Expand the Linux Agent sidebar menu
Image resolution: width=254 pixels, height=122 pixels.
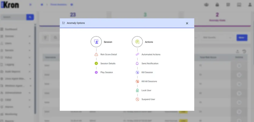coord(16,79)
